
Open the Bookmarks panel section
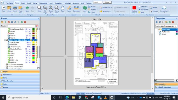(x=20, y=75)
